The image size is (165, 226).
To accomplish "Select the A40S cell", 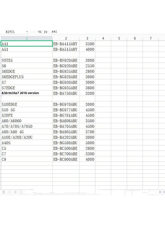I will click(x=27, y=143).
